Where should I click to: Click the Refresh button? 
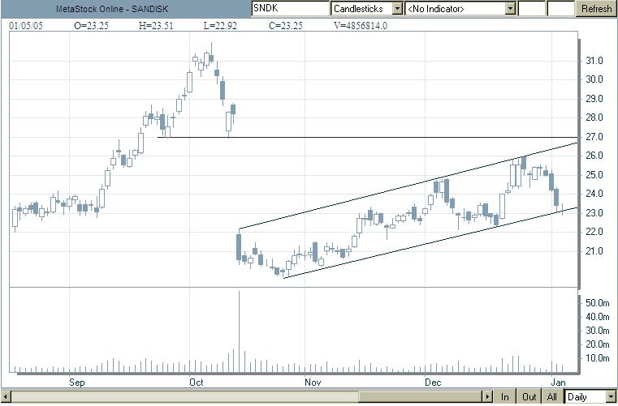coord(596,8)
